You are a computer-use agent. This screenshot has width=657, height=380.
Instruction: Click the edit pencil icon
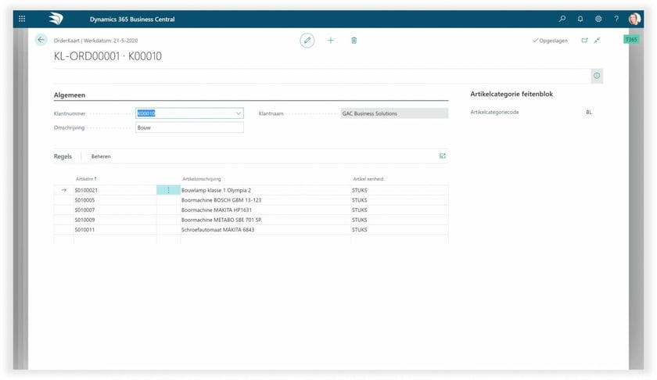click(307, 40)
